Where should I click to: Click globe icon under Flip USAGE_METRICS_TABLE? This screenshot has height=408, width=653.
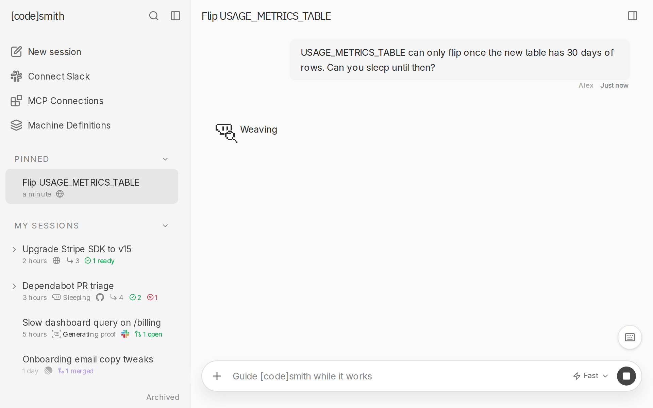click(60, 194)
